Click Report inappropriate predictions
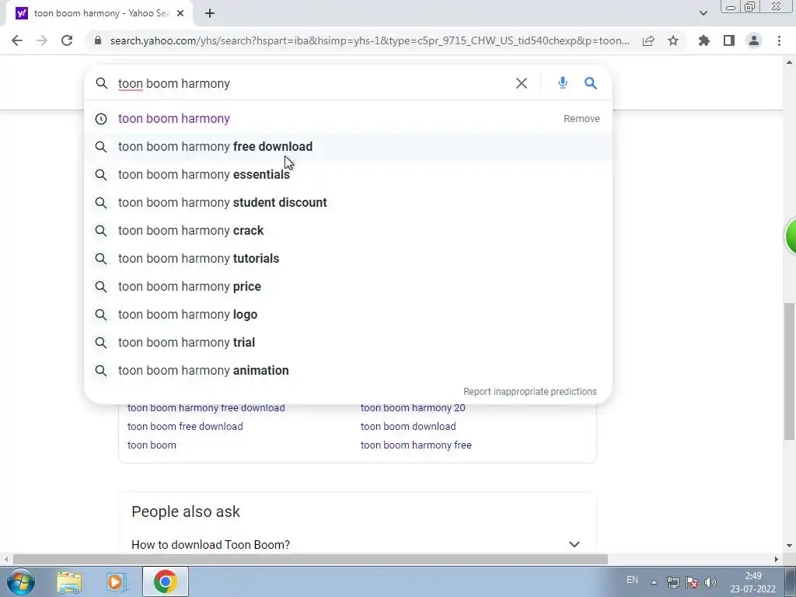796x597 pixels. [530, 392]
